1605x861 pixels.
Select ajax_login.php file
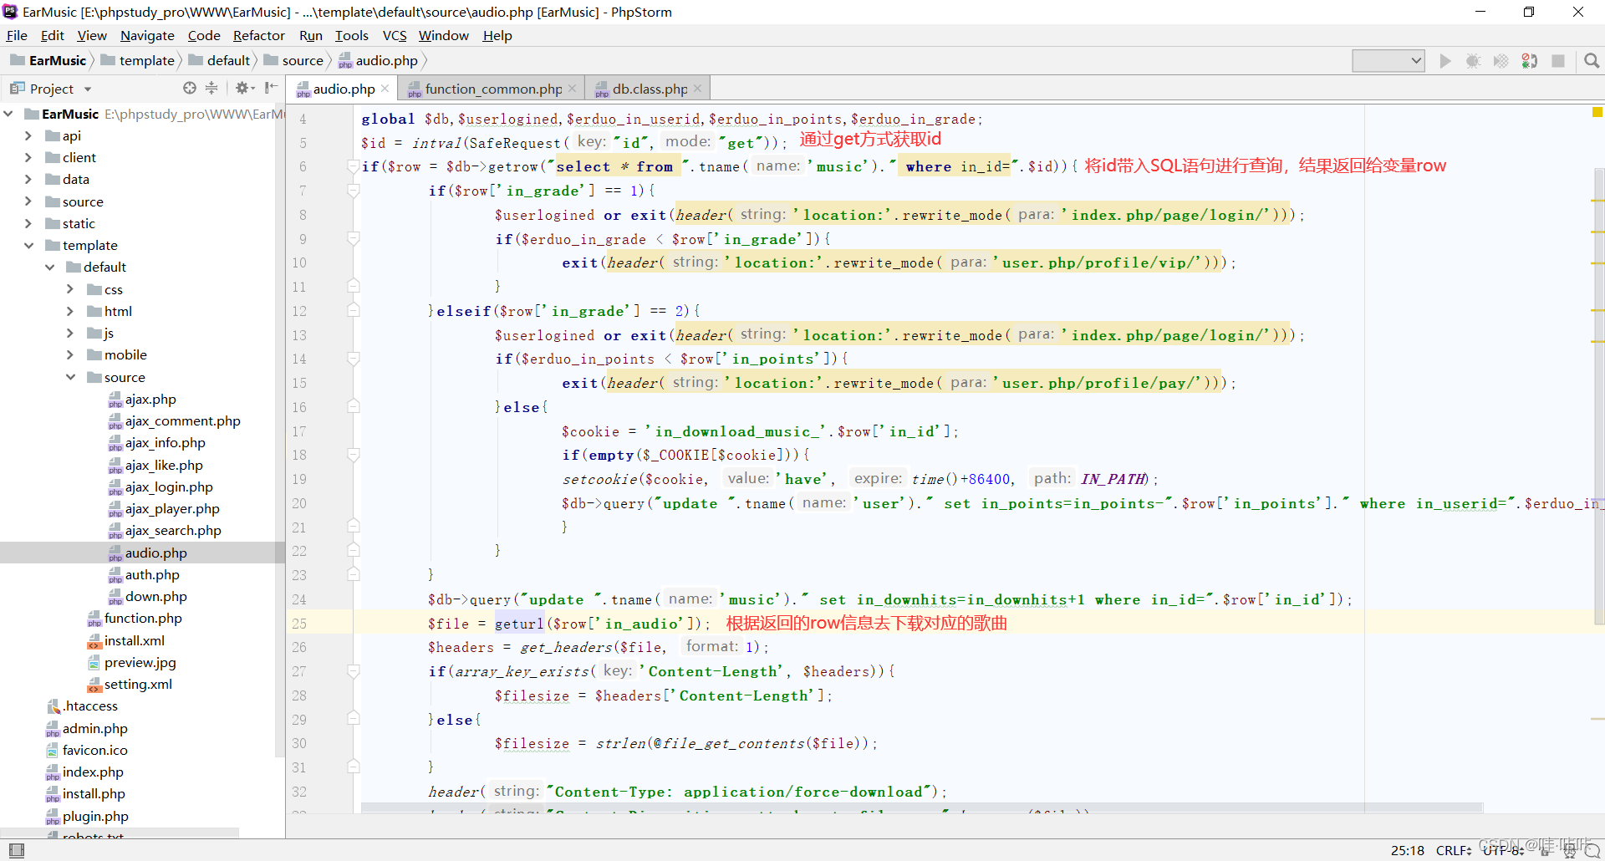click(160, 487)
